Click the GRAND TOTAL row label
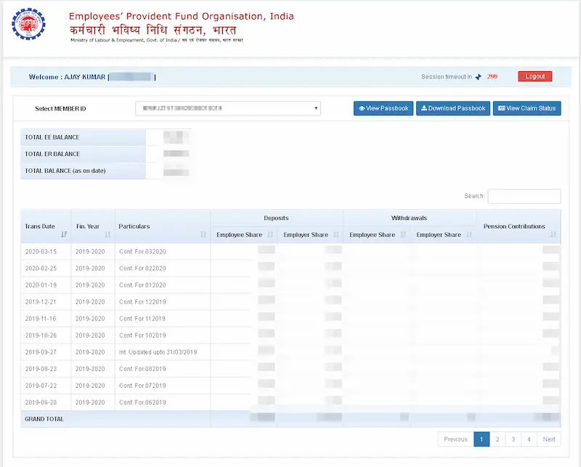The image size is (581, 467). point(44,419)
